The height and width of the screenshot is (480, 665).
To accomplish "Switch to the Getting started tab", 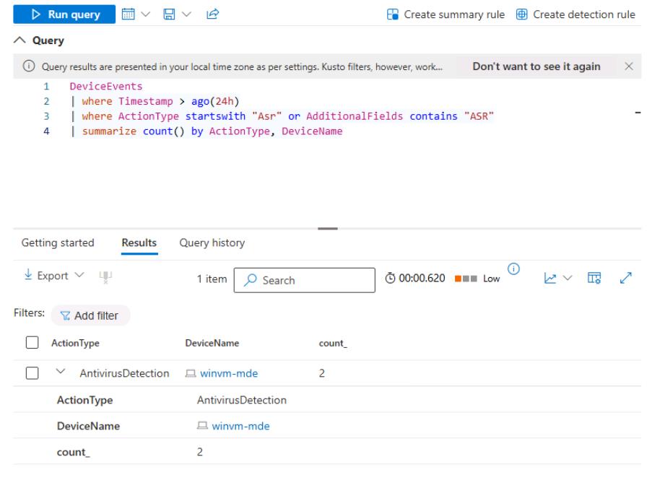I will click(x=57, y=243).
